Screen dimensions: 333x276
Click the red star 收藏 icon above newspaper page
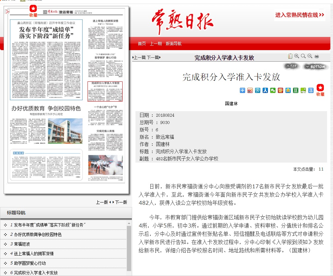(33, 11)
